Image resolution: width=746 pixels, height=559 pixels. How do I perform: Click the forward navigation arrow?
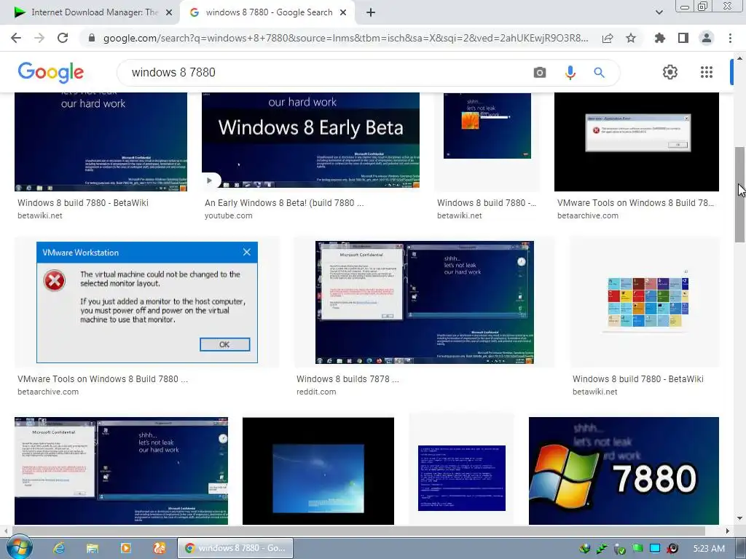[x=39, y=38]
